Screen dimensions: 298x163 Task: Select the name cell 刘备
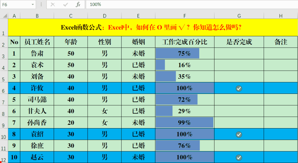pos(37,77)
